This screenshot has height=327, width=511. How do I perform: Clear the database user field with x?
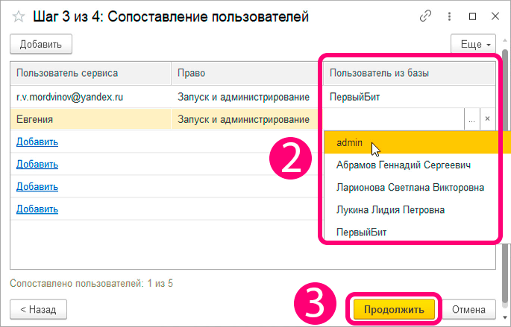(487, 119)
